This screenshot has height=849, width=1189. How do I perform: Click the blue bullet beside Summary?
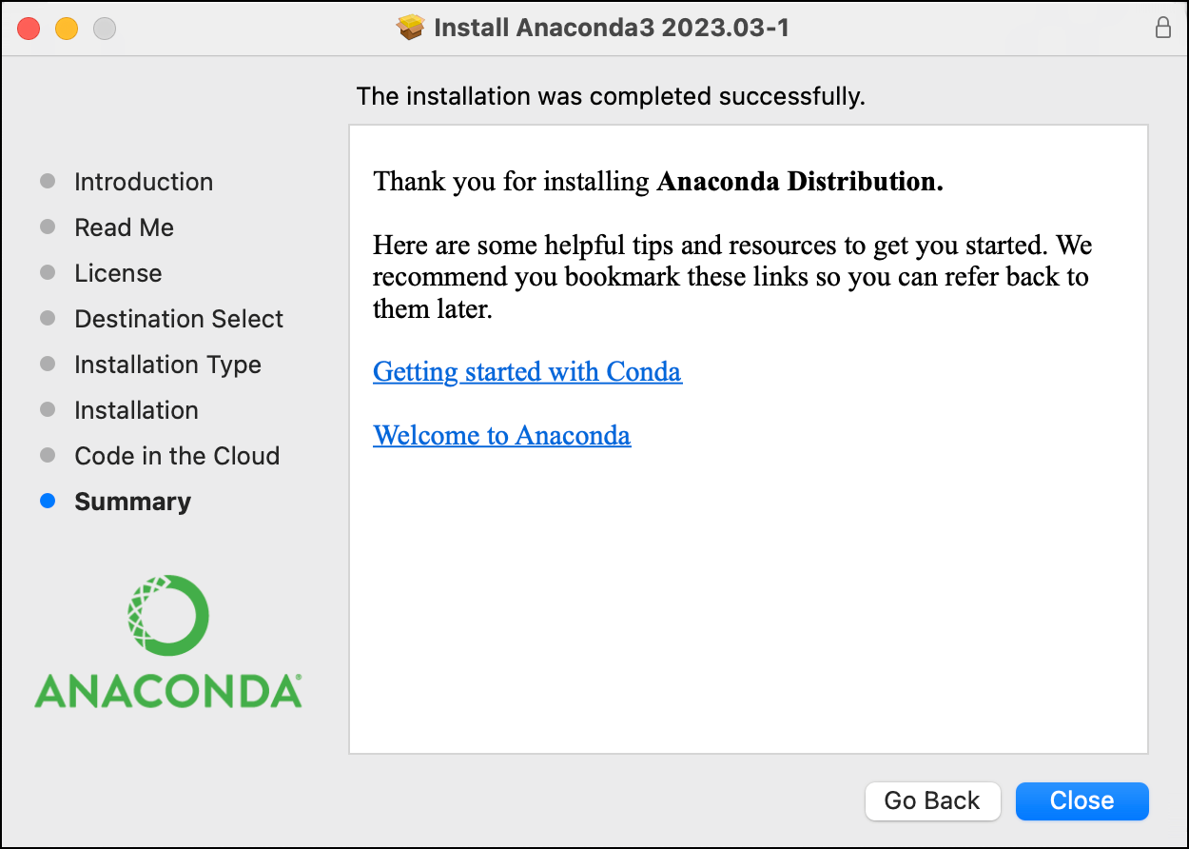point(48,502)
